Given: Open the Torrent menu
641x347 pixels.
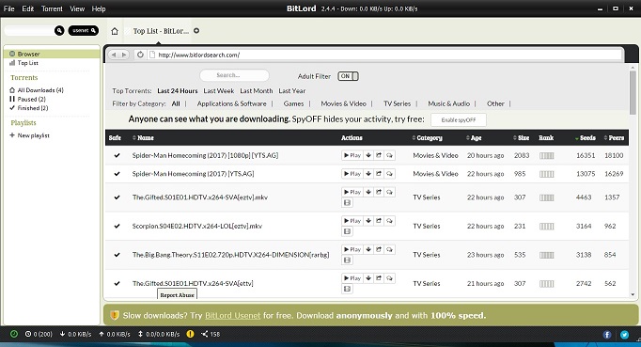Looking at the screenshot, I should 52,8.
